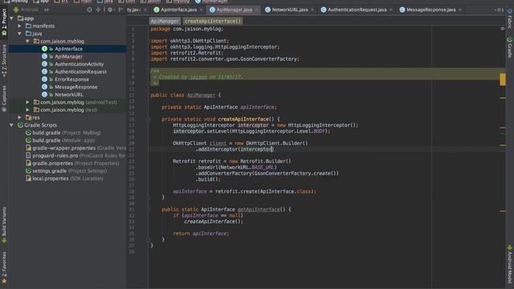Screen dimensions: 514x289
Task: Select ApiInterface in the project tree
Action: (68, 49)
